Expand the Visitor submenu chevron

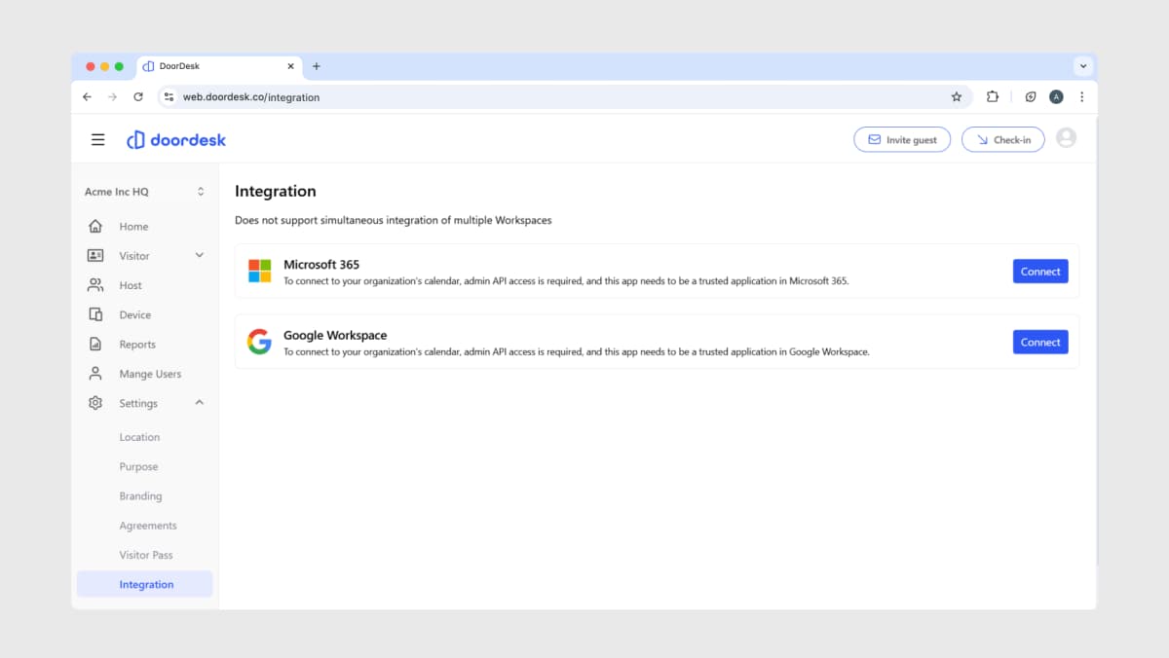200,255
